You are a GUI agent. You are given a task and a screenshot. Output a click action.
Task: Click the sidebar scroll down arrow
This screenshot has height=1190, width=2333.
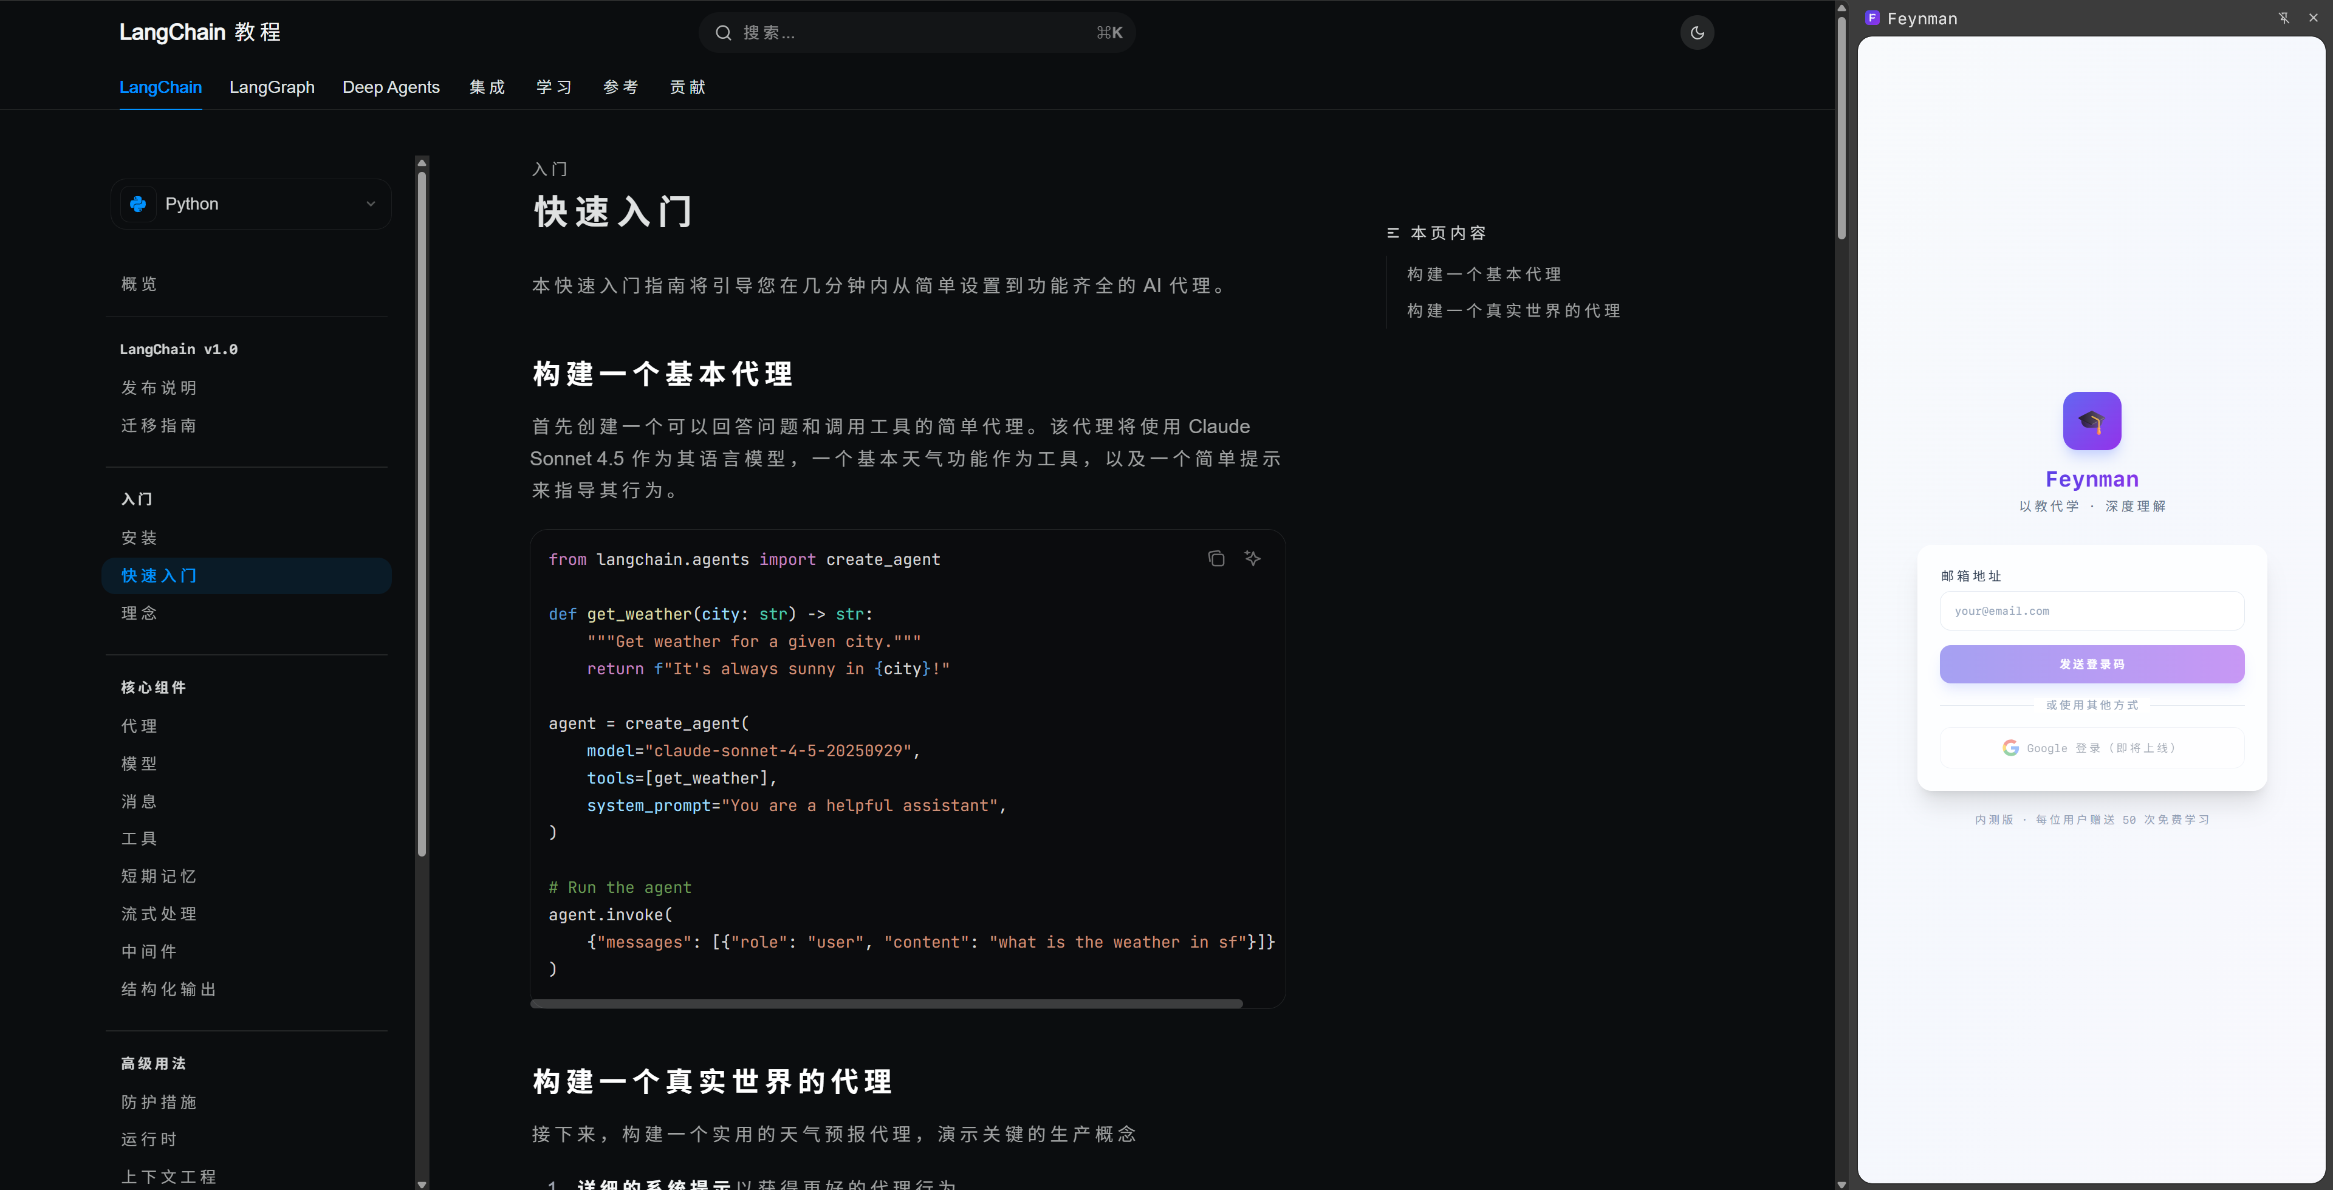(x=421, y=1183)
